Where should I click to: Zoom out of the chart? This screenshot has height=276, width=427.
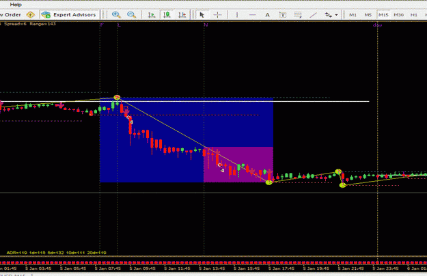click(132, 15)
